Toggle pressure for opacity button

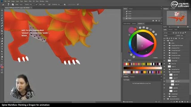pos(36,5)
